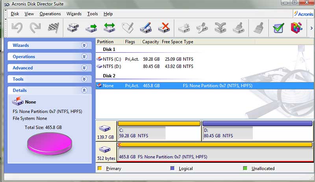Click the 25.09 GB free space cell
The height and width of the screenshot is (182, 315).
tap(173, 59)
